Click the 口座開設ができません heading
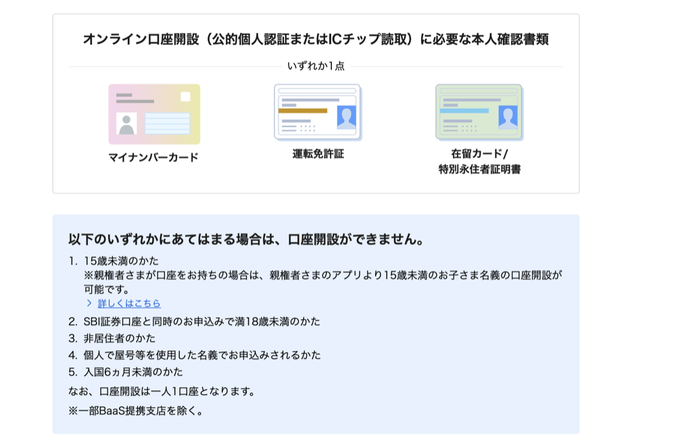Image resolution: width=676 pixels, height=445 pixels. point(246,239)
